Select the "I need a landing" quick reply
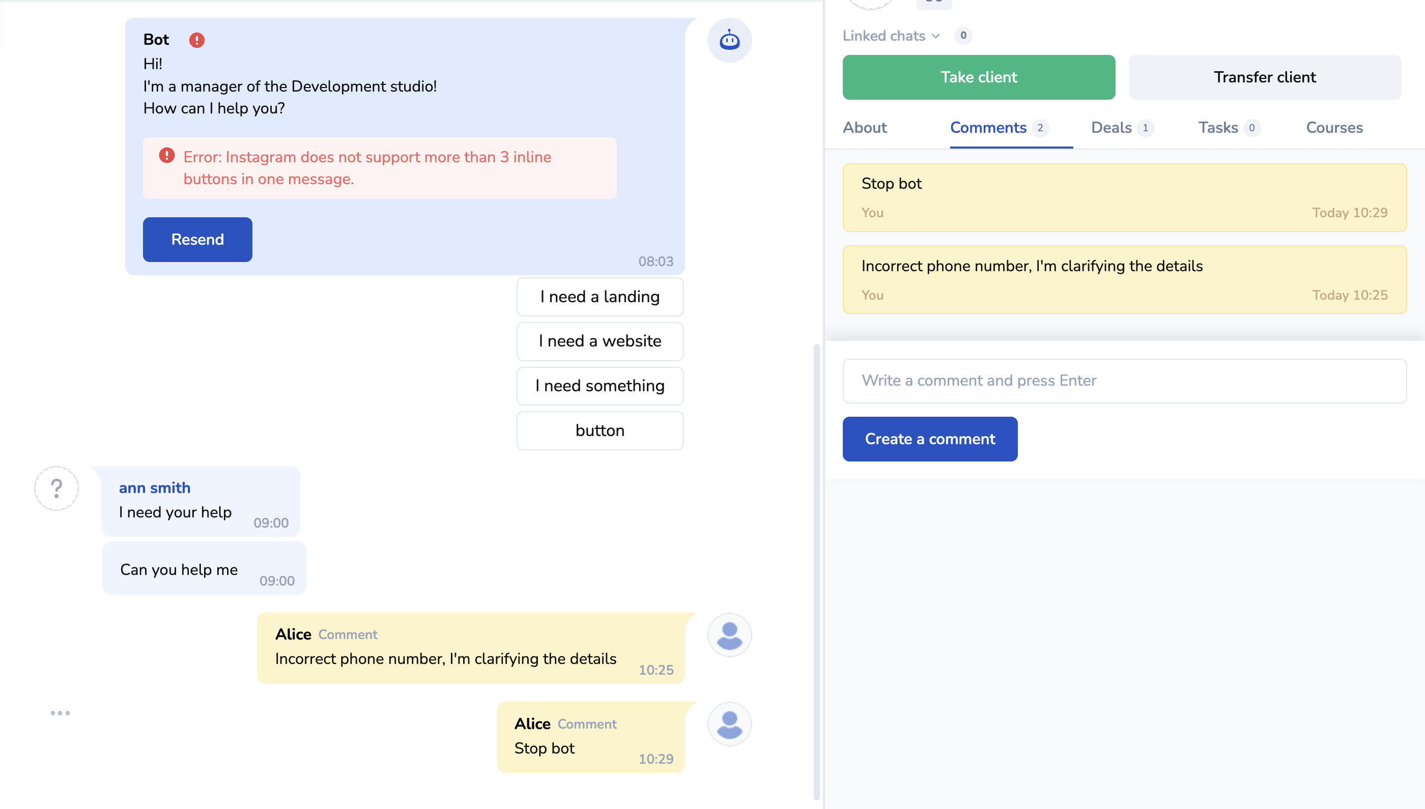1425x809 pixels. click(x=600, y=297)
